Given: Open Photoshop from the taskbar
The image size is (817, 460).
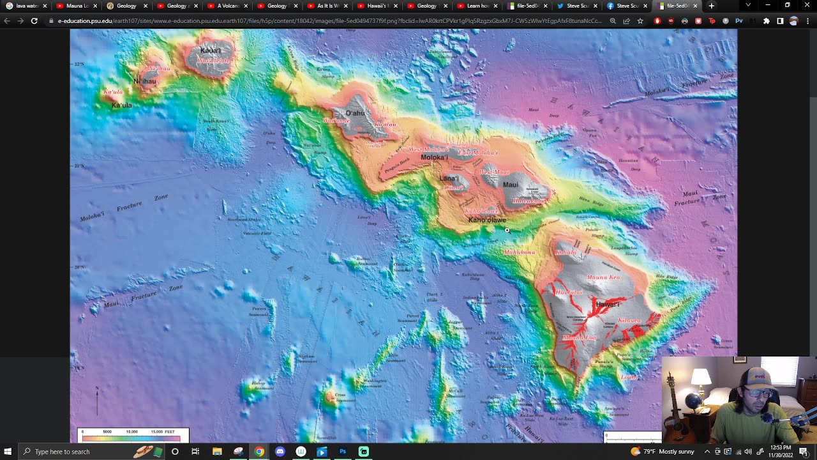Looking at the screenshot, I should (343, 452).
